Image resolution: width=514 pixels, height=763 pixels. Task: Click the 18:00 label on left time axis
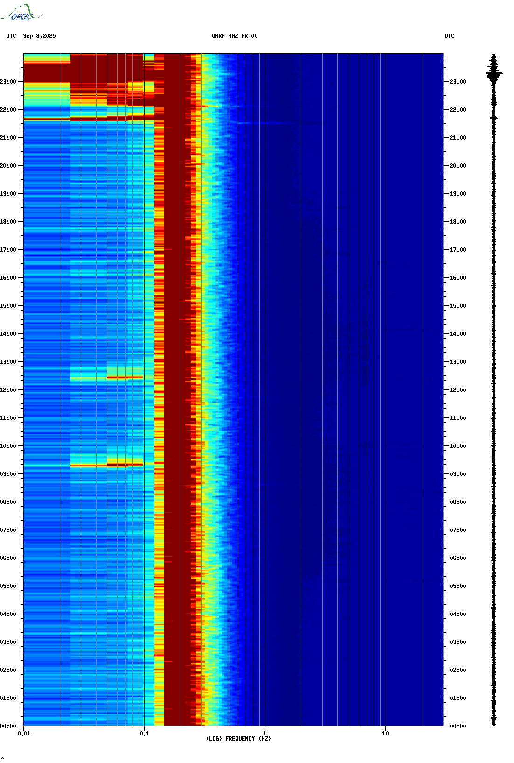[8, 222]
